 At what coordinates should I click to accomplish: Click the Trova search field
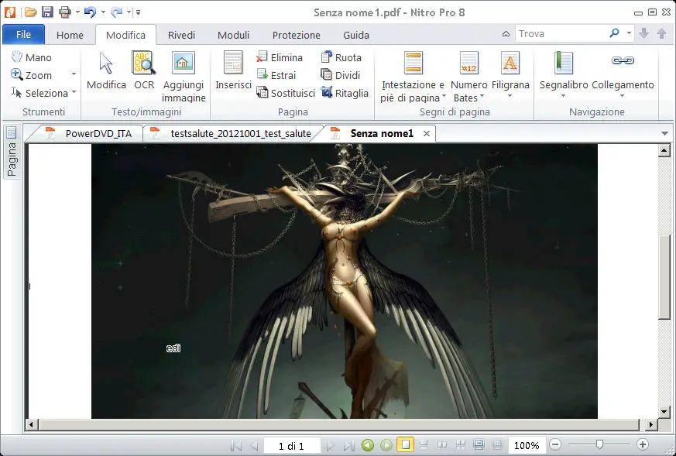click(x=561, y=33)
